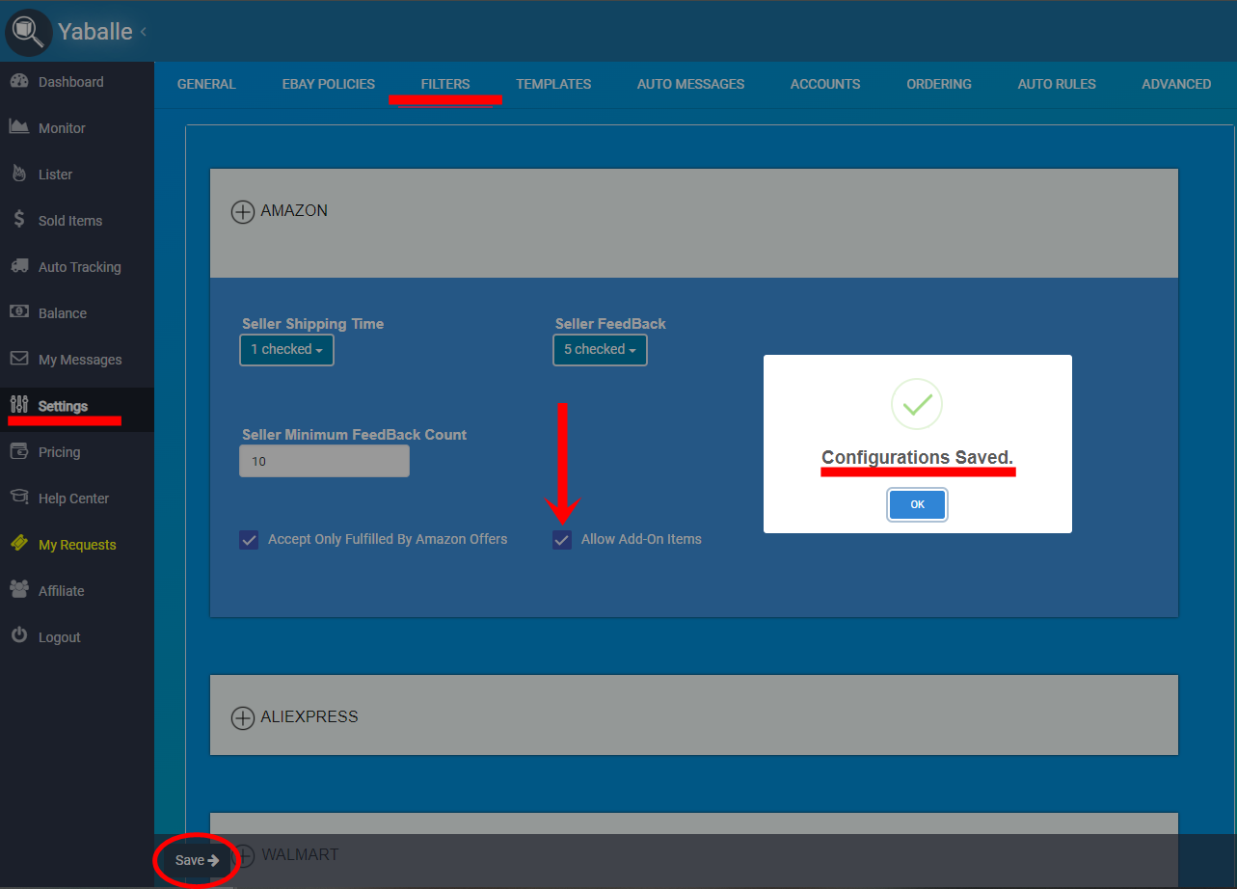Open Monitor via its chart icon
Image resolution: width=1237 pixels, height=889 pixels.
pos(19,127)
